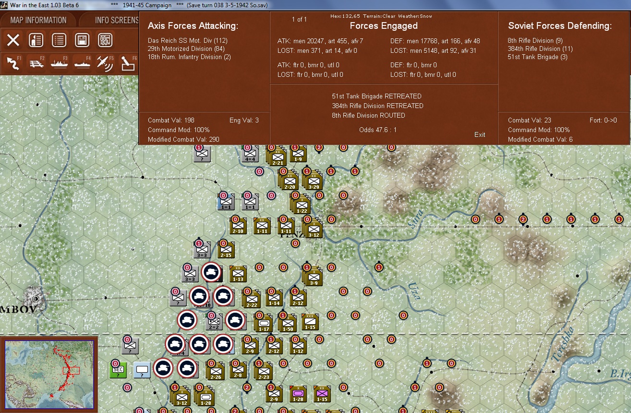
Task: Select the 1-12 unit counter
Action: 298,345
